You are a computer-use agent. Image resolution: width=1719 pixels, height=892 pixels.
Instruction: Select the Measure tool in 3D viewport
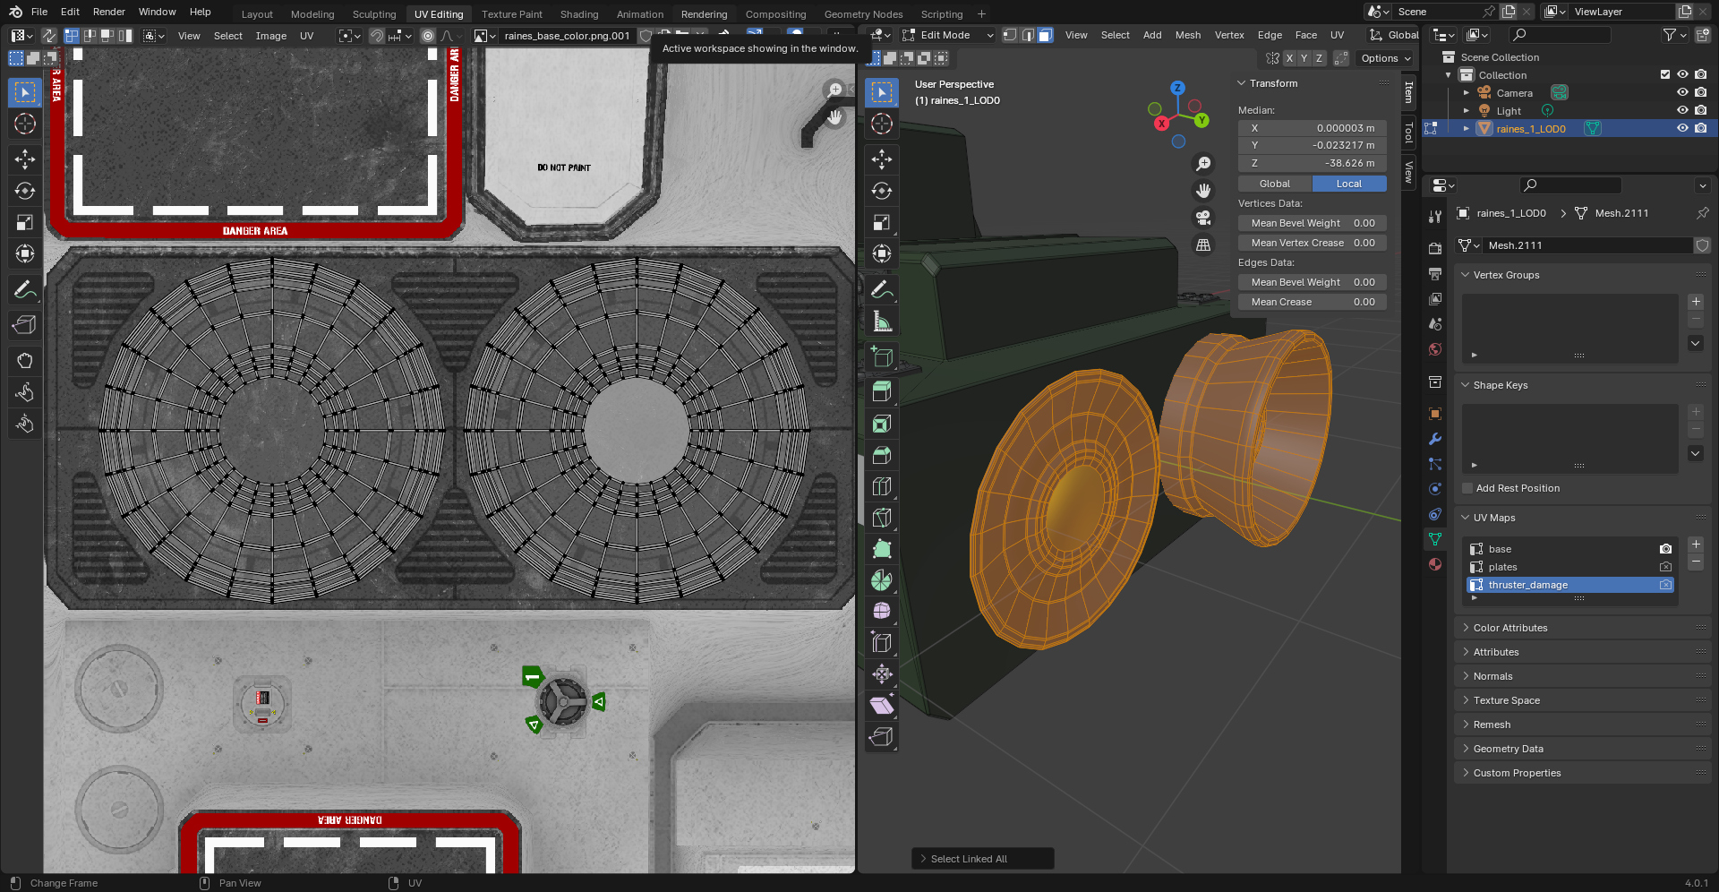pos(882,322)
